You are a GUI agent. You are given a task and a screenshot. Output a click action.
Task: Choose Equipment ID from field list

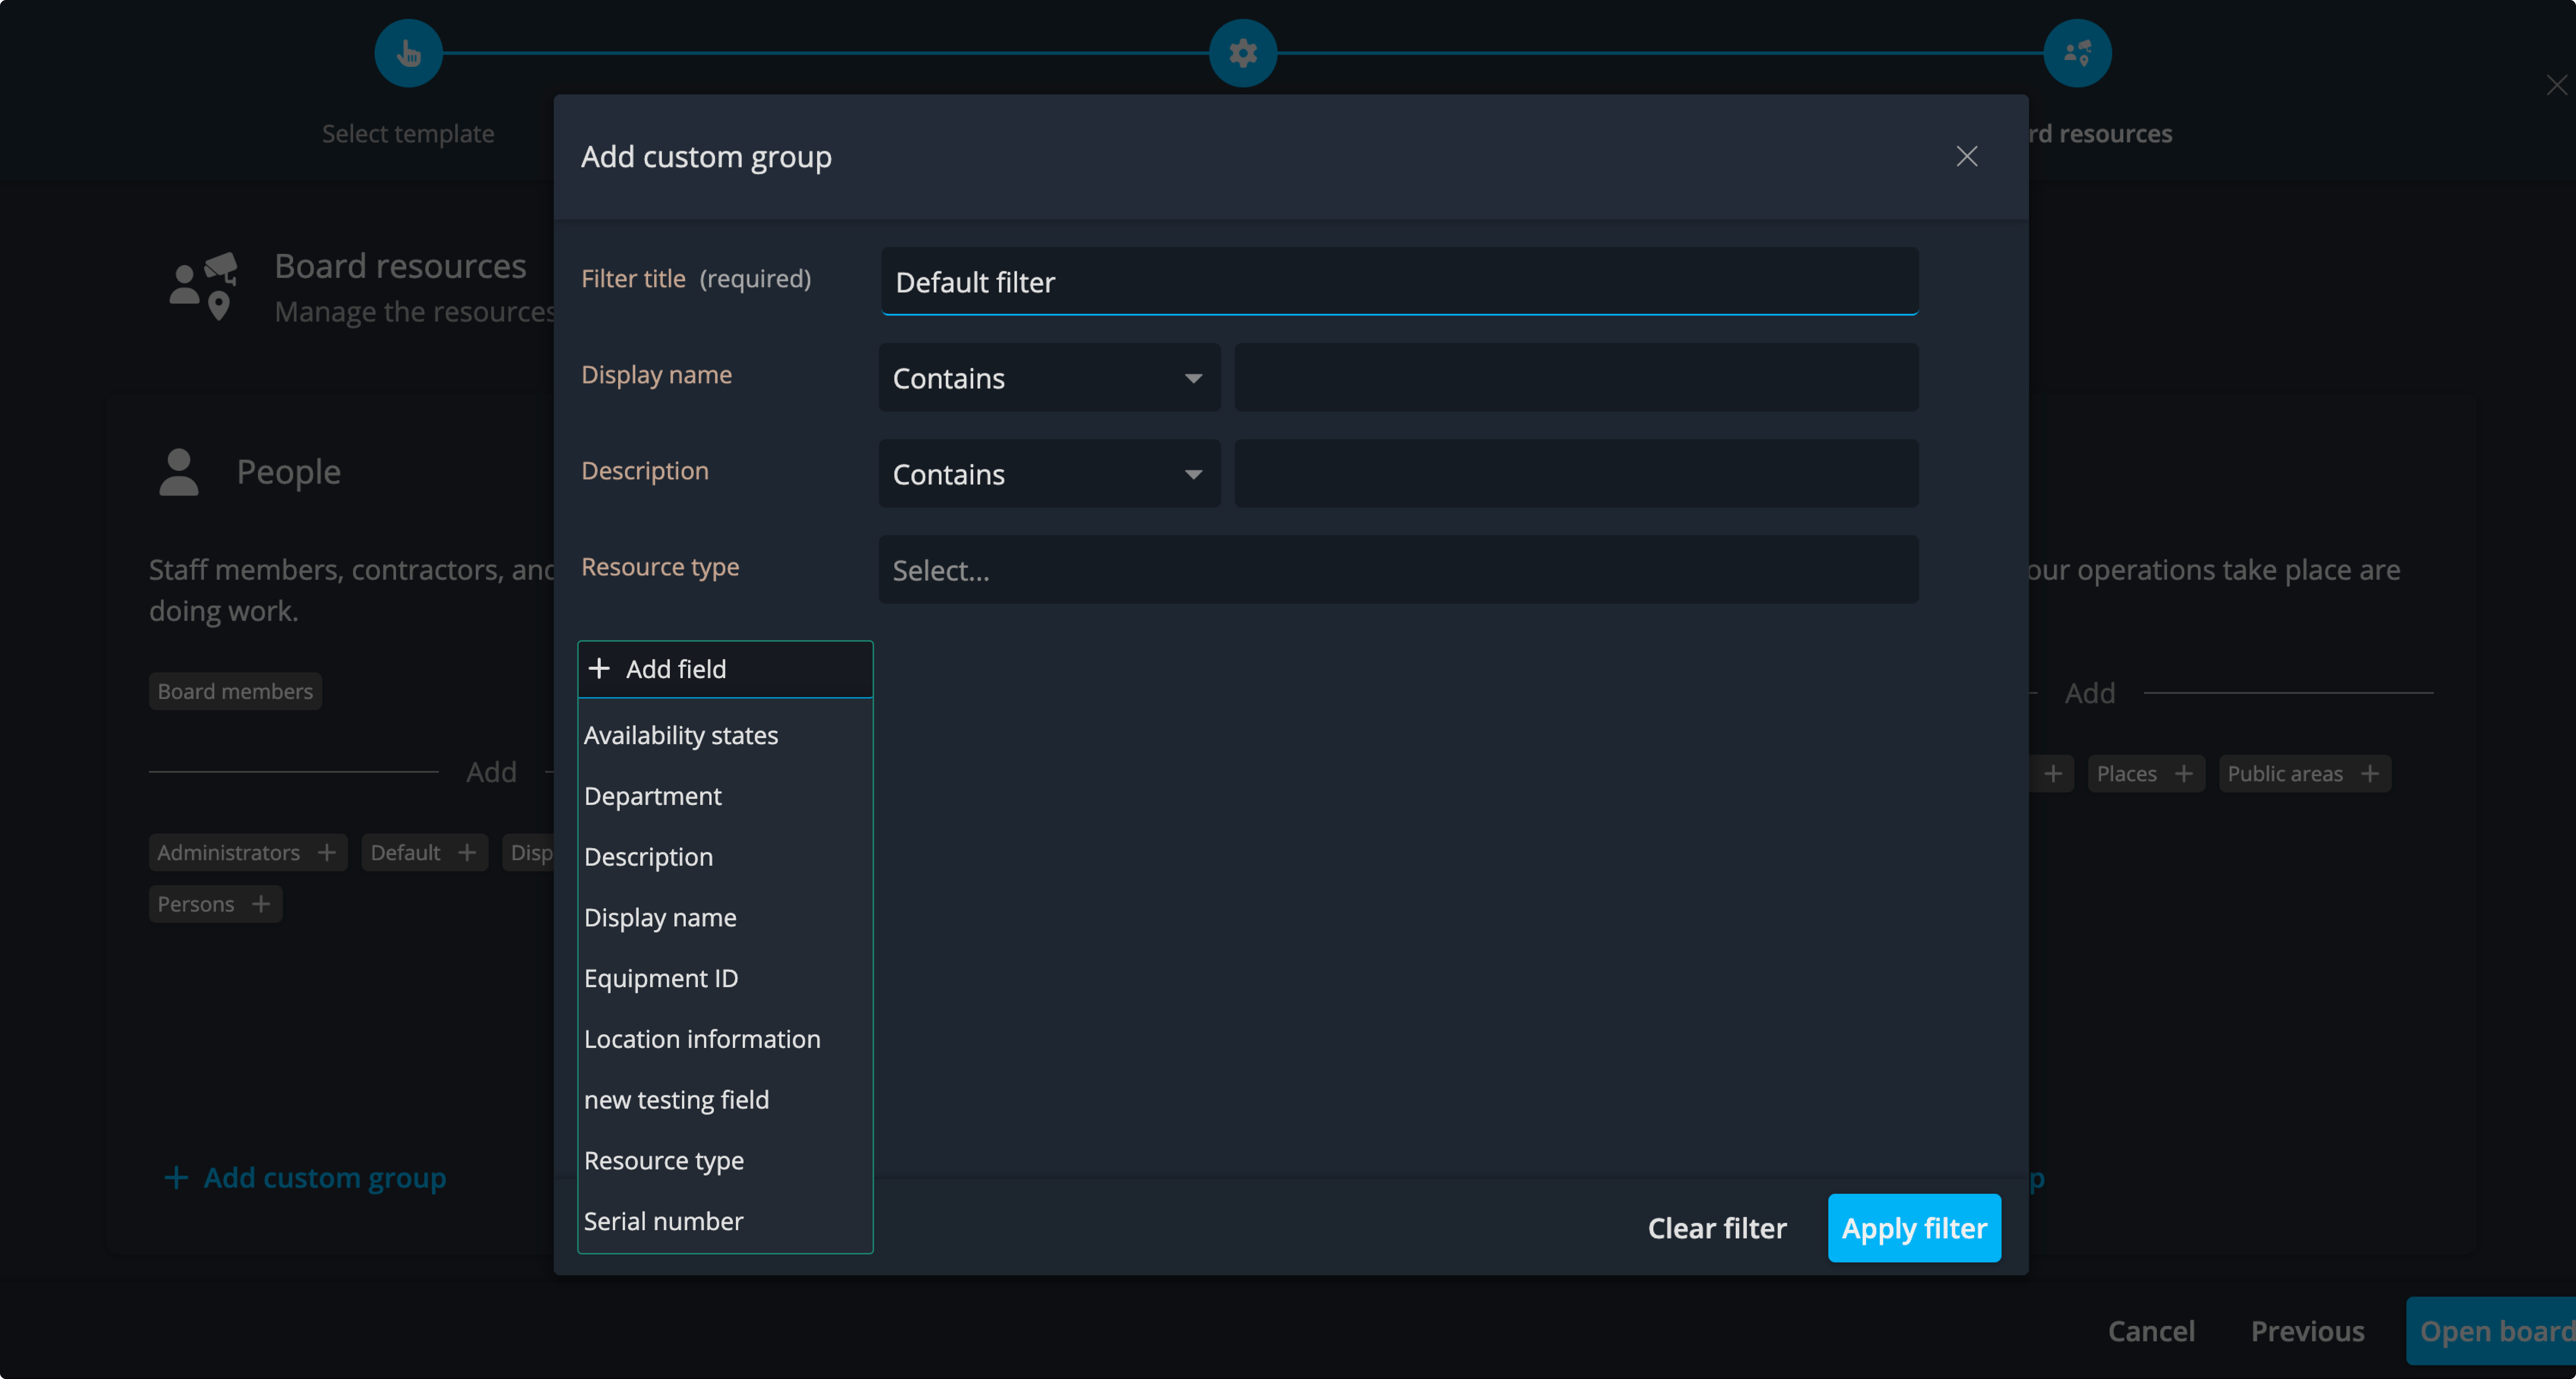tap(661, 978)
